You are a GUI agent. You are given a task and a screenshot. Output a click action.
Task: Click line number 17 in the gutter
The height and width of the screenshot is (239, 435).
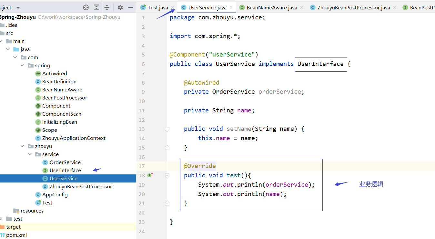point(142,166)
